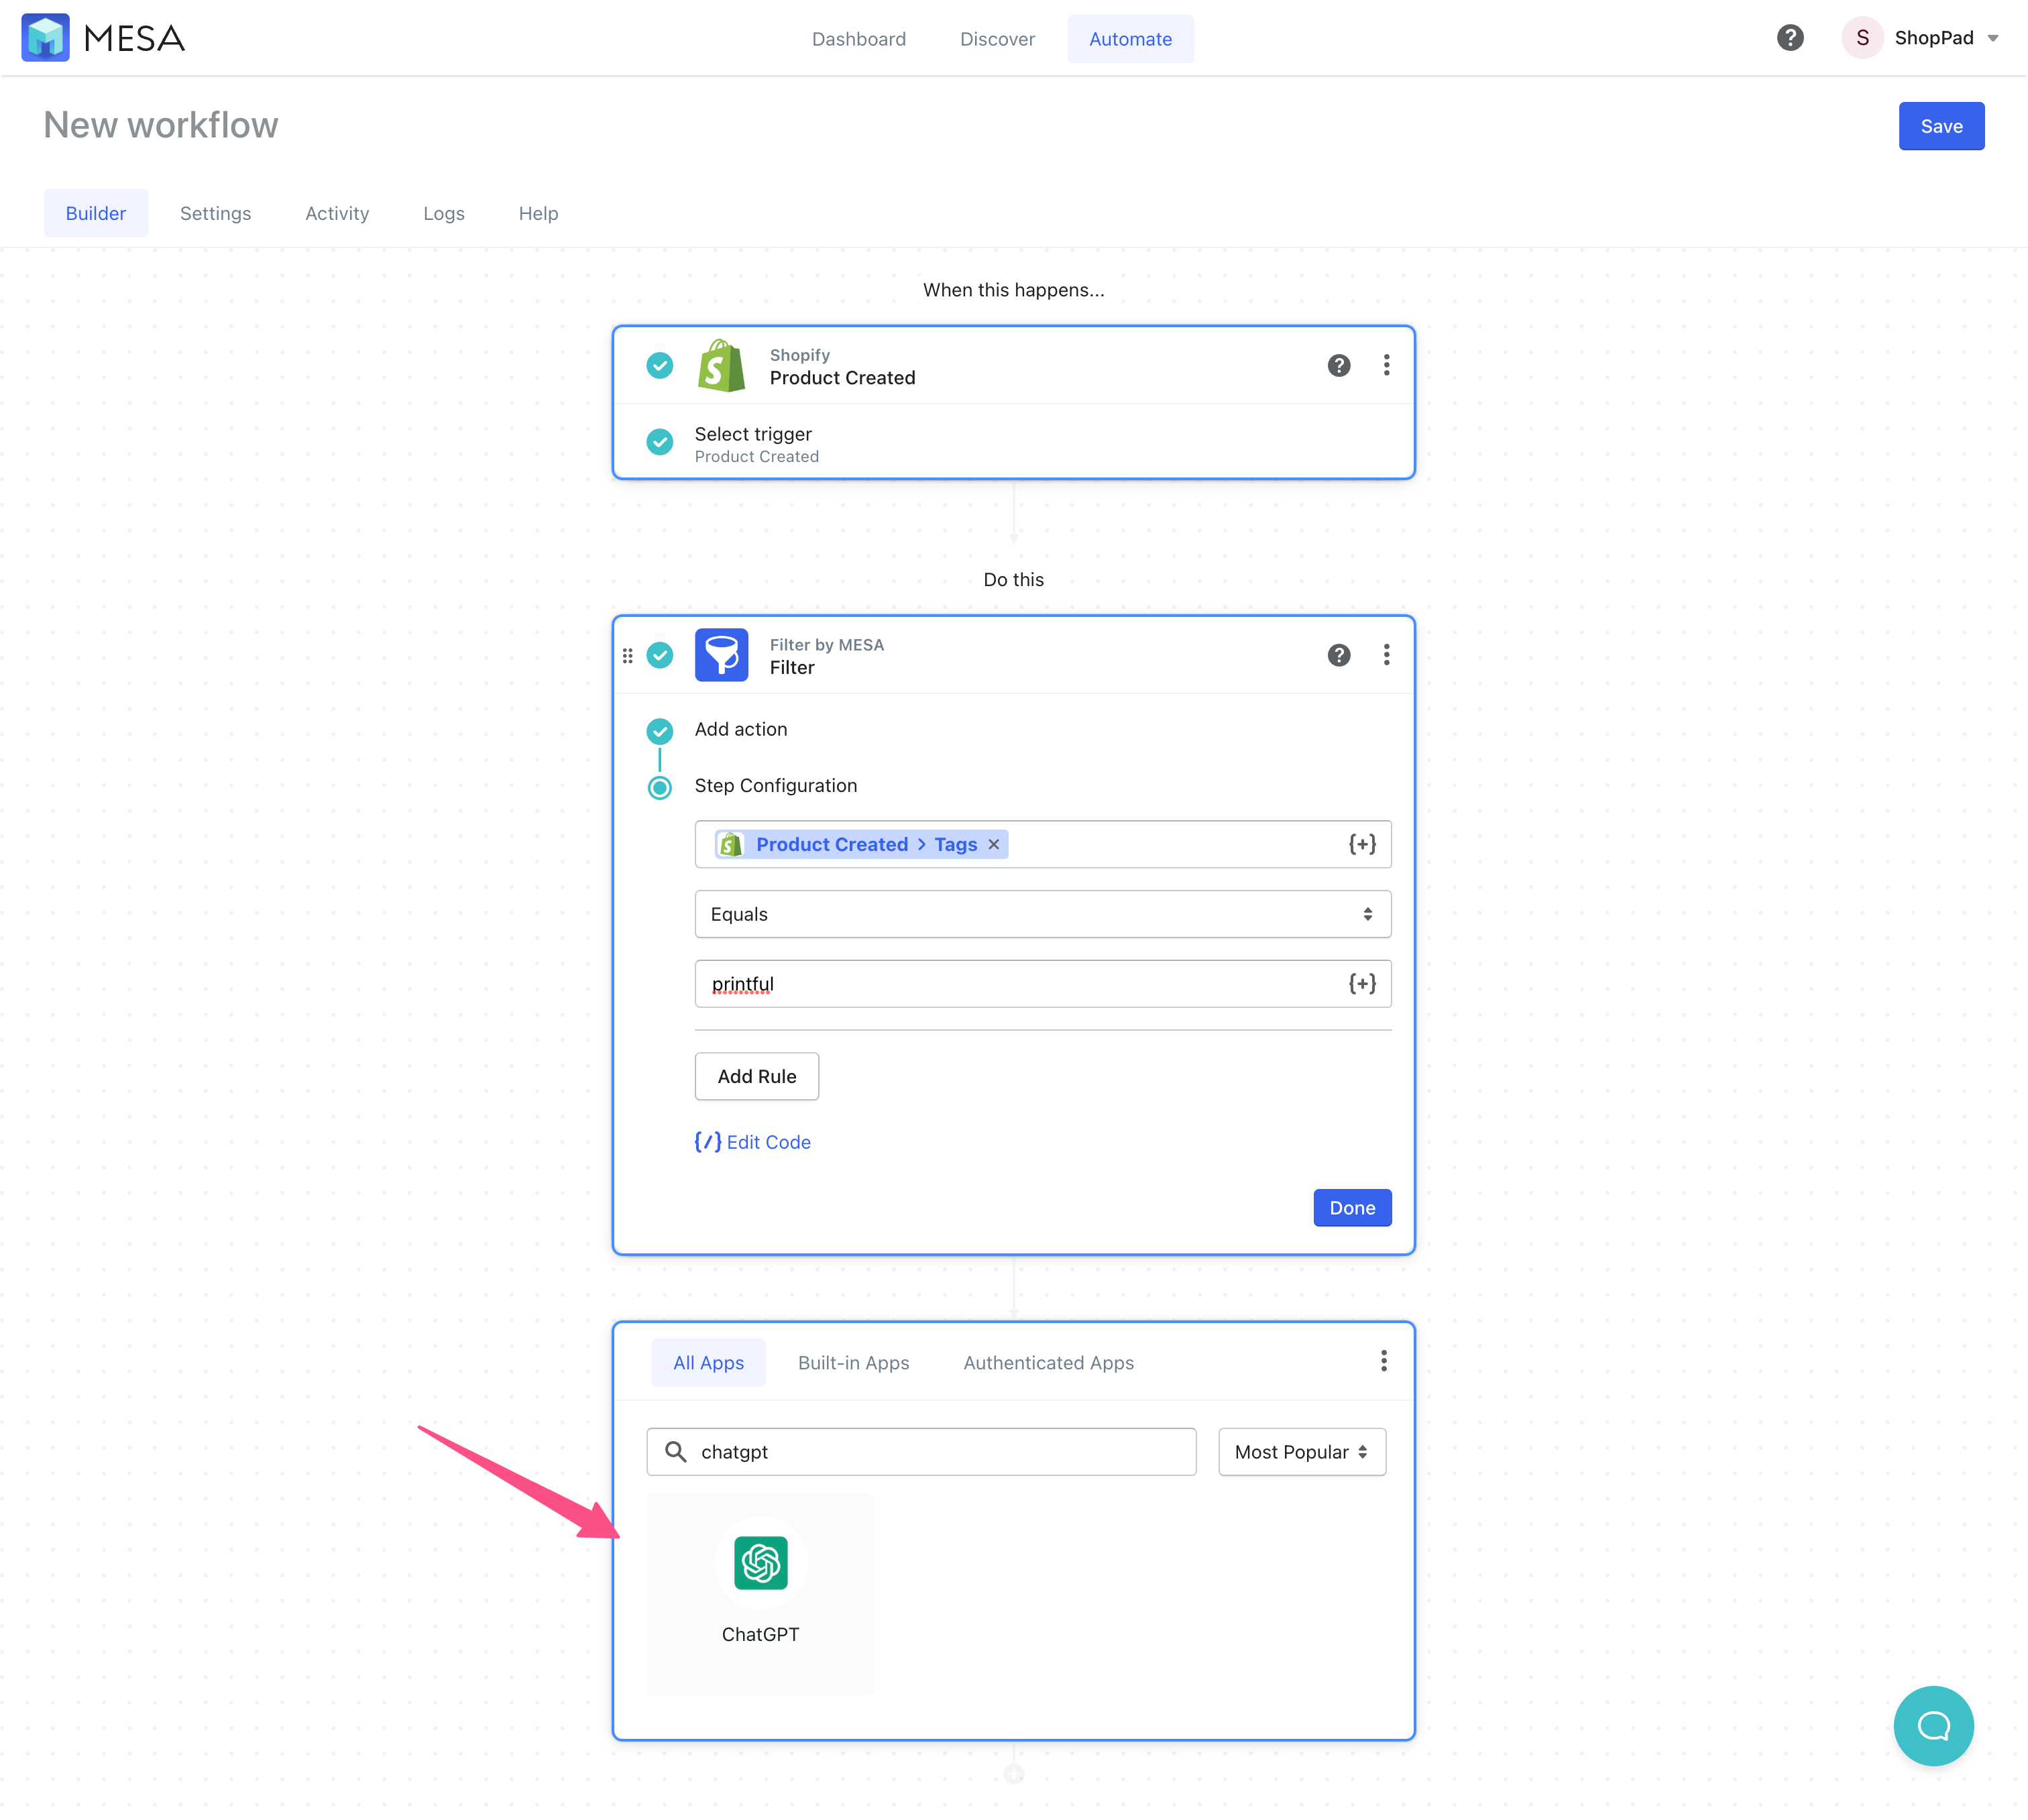Click the search magnifier icon
This screenshot has width=2028, height=1820.
point(676,1452)
